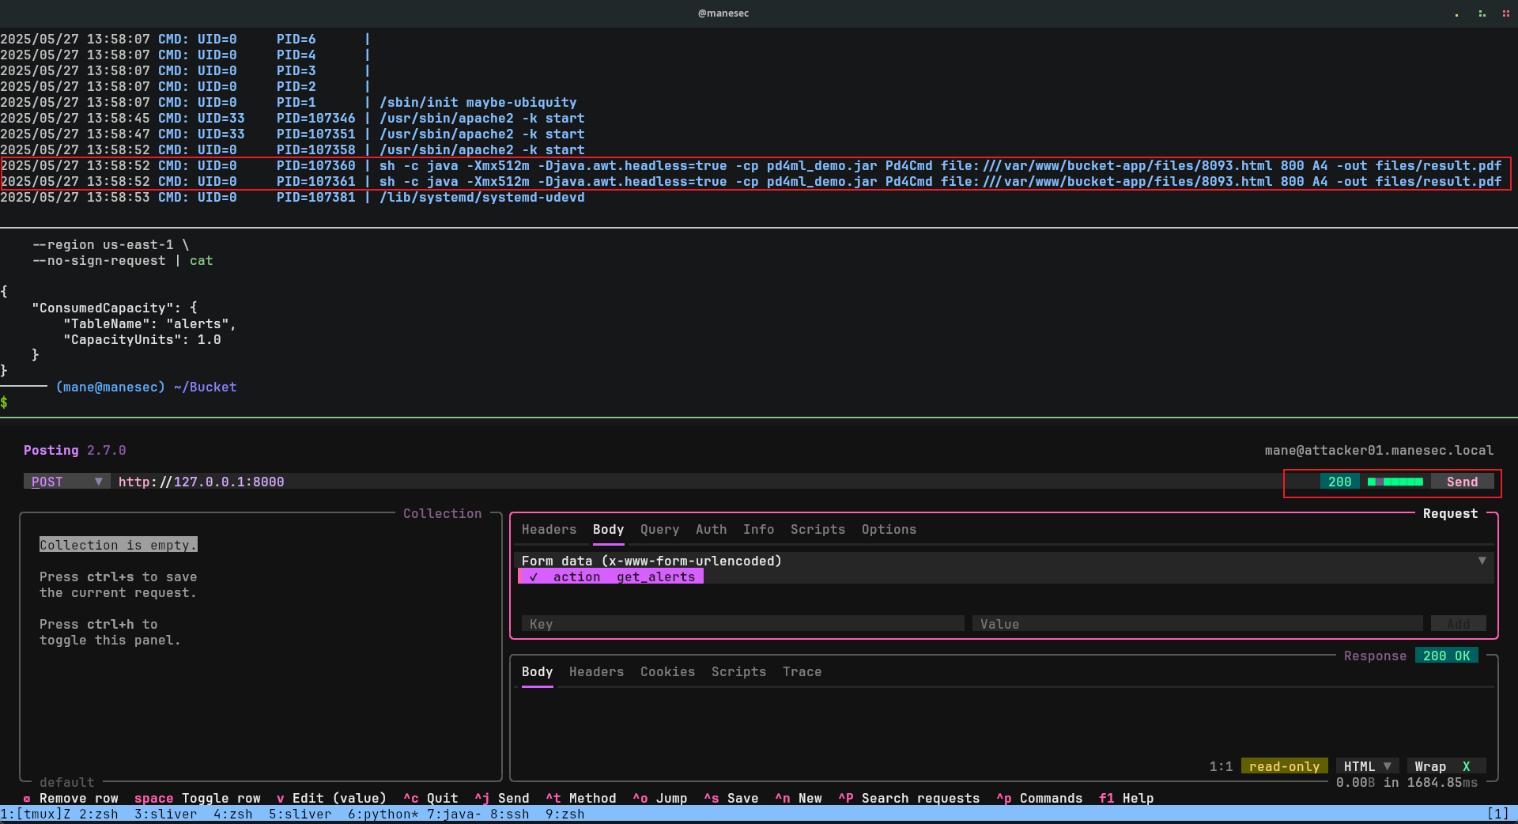
Task: Click the 200 OK response status badge
Action: pyautogui.click(x=1446, y=656)
